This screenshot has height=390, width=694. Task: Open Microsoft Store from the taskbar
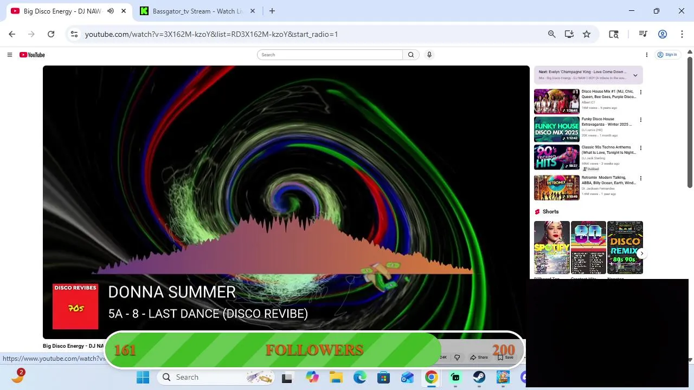(x=384, y=378)
